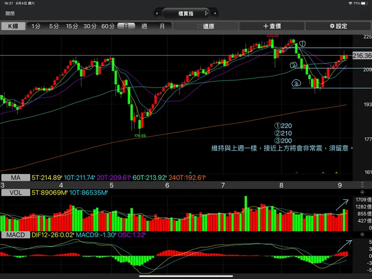Tap the 10T:211.74 moving average value
The image size is (372, 279).
coord(79,177)
